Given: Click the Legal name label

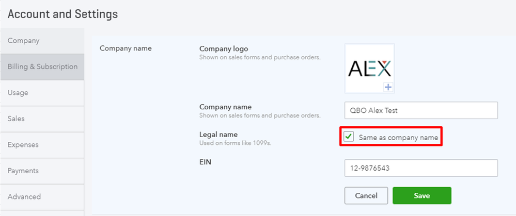Looking at the screenshot, I should coord(218,135).
